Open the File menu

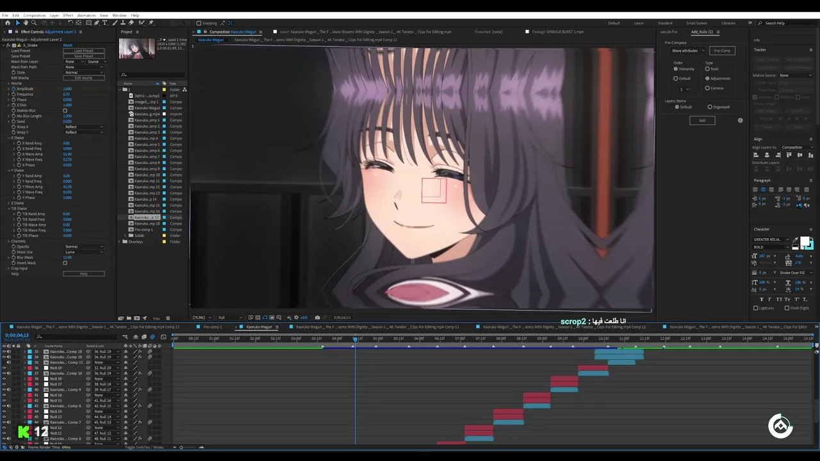(5, 15)
